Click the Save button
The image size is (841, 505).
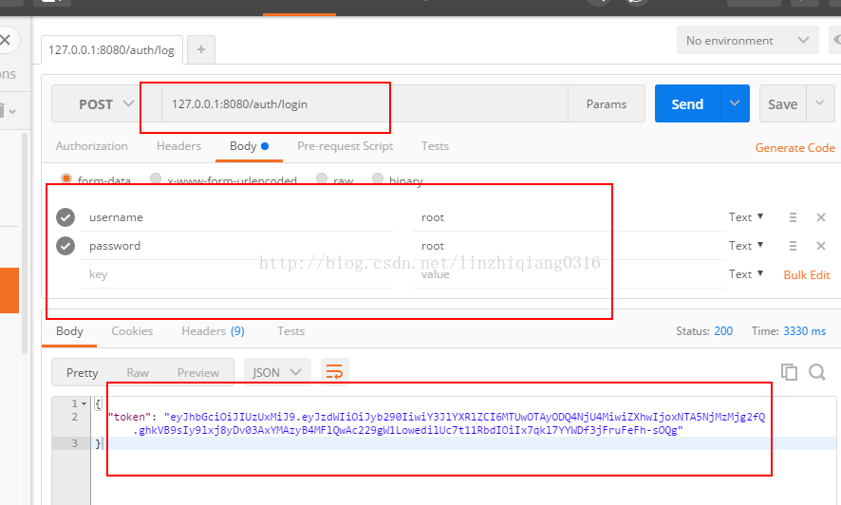(x=782, y=103)
